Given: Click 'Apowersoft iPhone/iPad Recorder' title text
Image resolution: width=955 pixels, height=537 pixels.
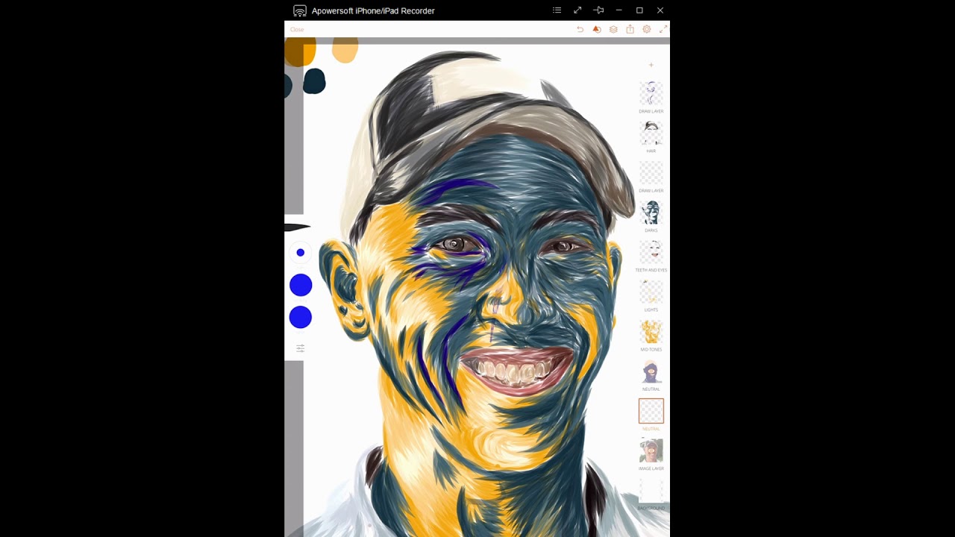Looking at the screenshot, I should click(x=373, y=10).
